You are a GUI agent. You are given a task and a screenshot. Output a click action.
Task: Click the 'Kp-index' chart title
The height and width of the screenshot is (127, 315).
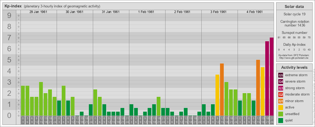click(x=13, y=6)
